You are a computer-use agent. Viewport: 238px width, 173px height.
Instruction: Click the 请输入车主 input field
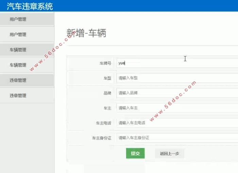coord(177,108)
